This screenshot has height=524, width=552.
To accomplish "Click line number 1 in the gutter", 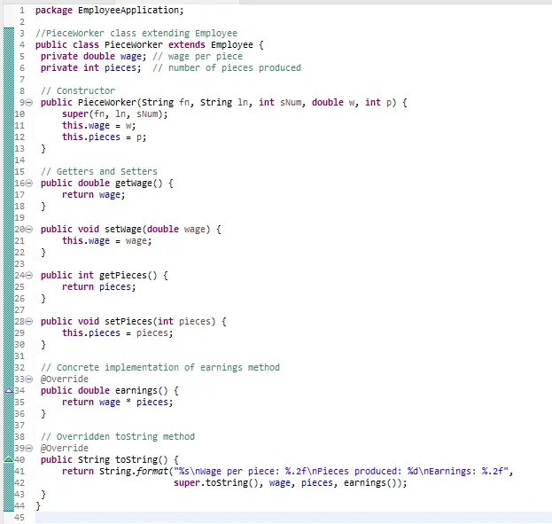I will [x=21, y=11].
